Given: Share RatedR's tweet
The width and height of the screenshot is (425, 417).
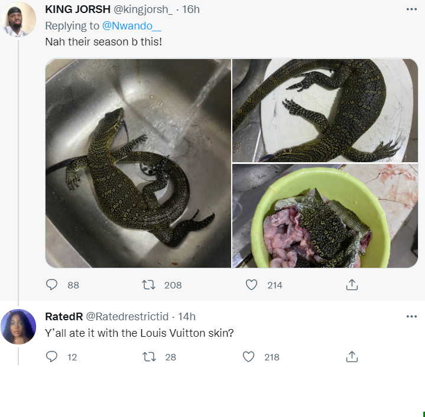Looking at the screenshot, I should coord(352,357).
